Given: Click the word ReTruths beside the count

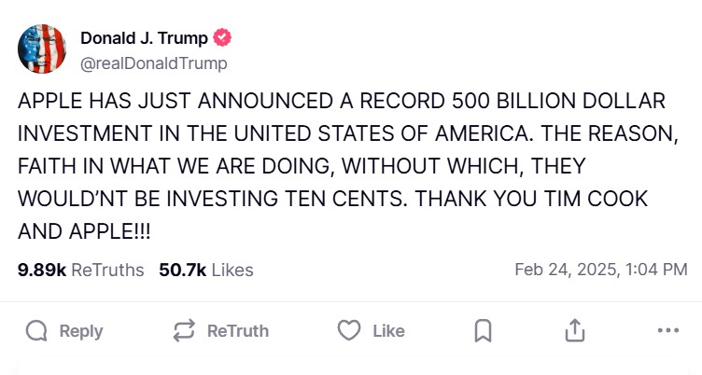Looking at the screenshot, I should (107, 270).
